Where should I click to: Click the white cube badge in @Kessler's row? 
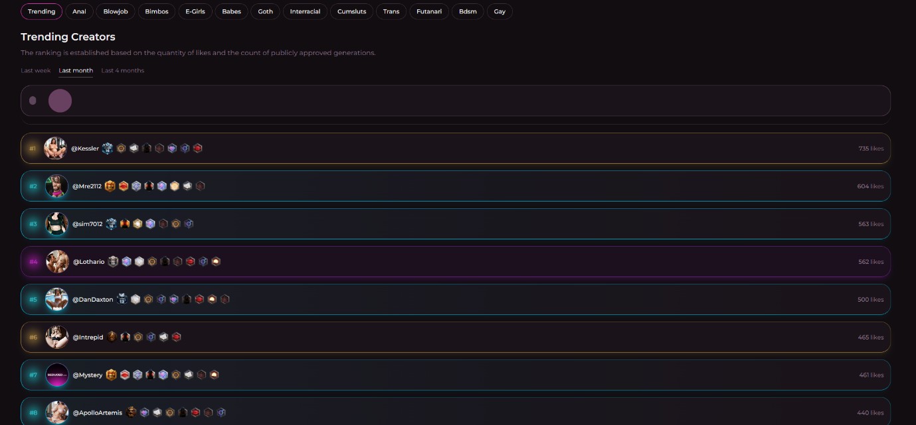click(x=134, y=149)
